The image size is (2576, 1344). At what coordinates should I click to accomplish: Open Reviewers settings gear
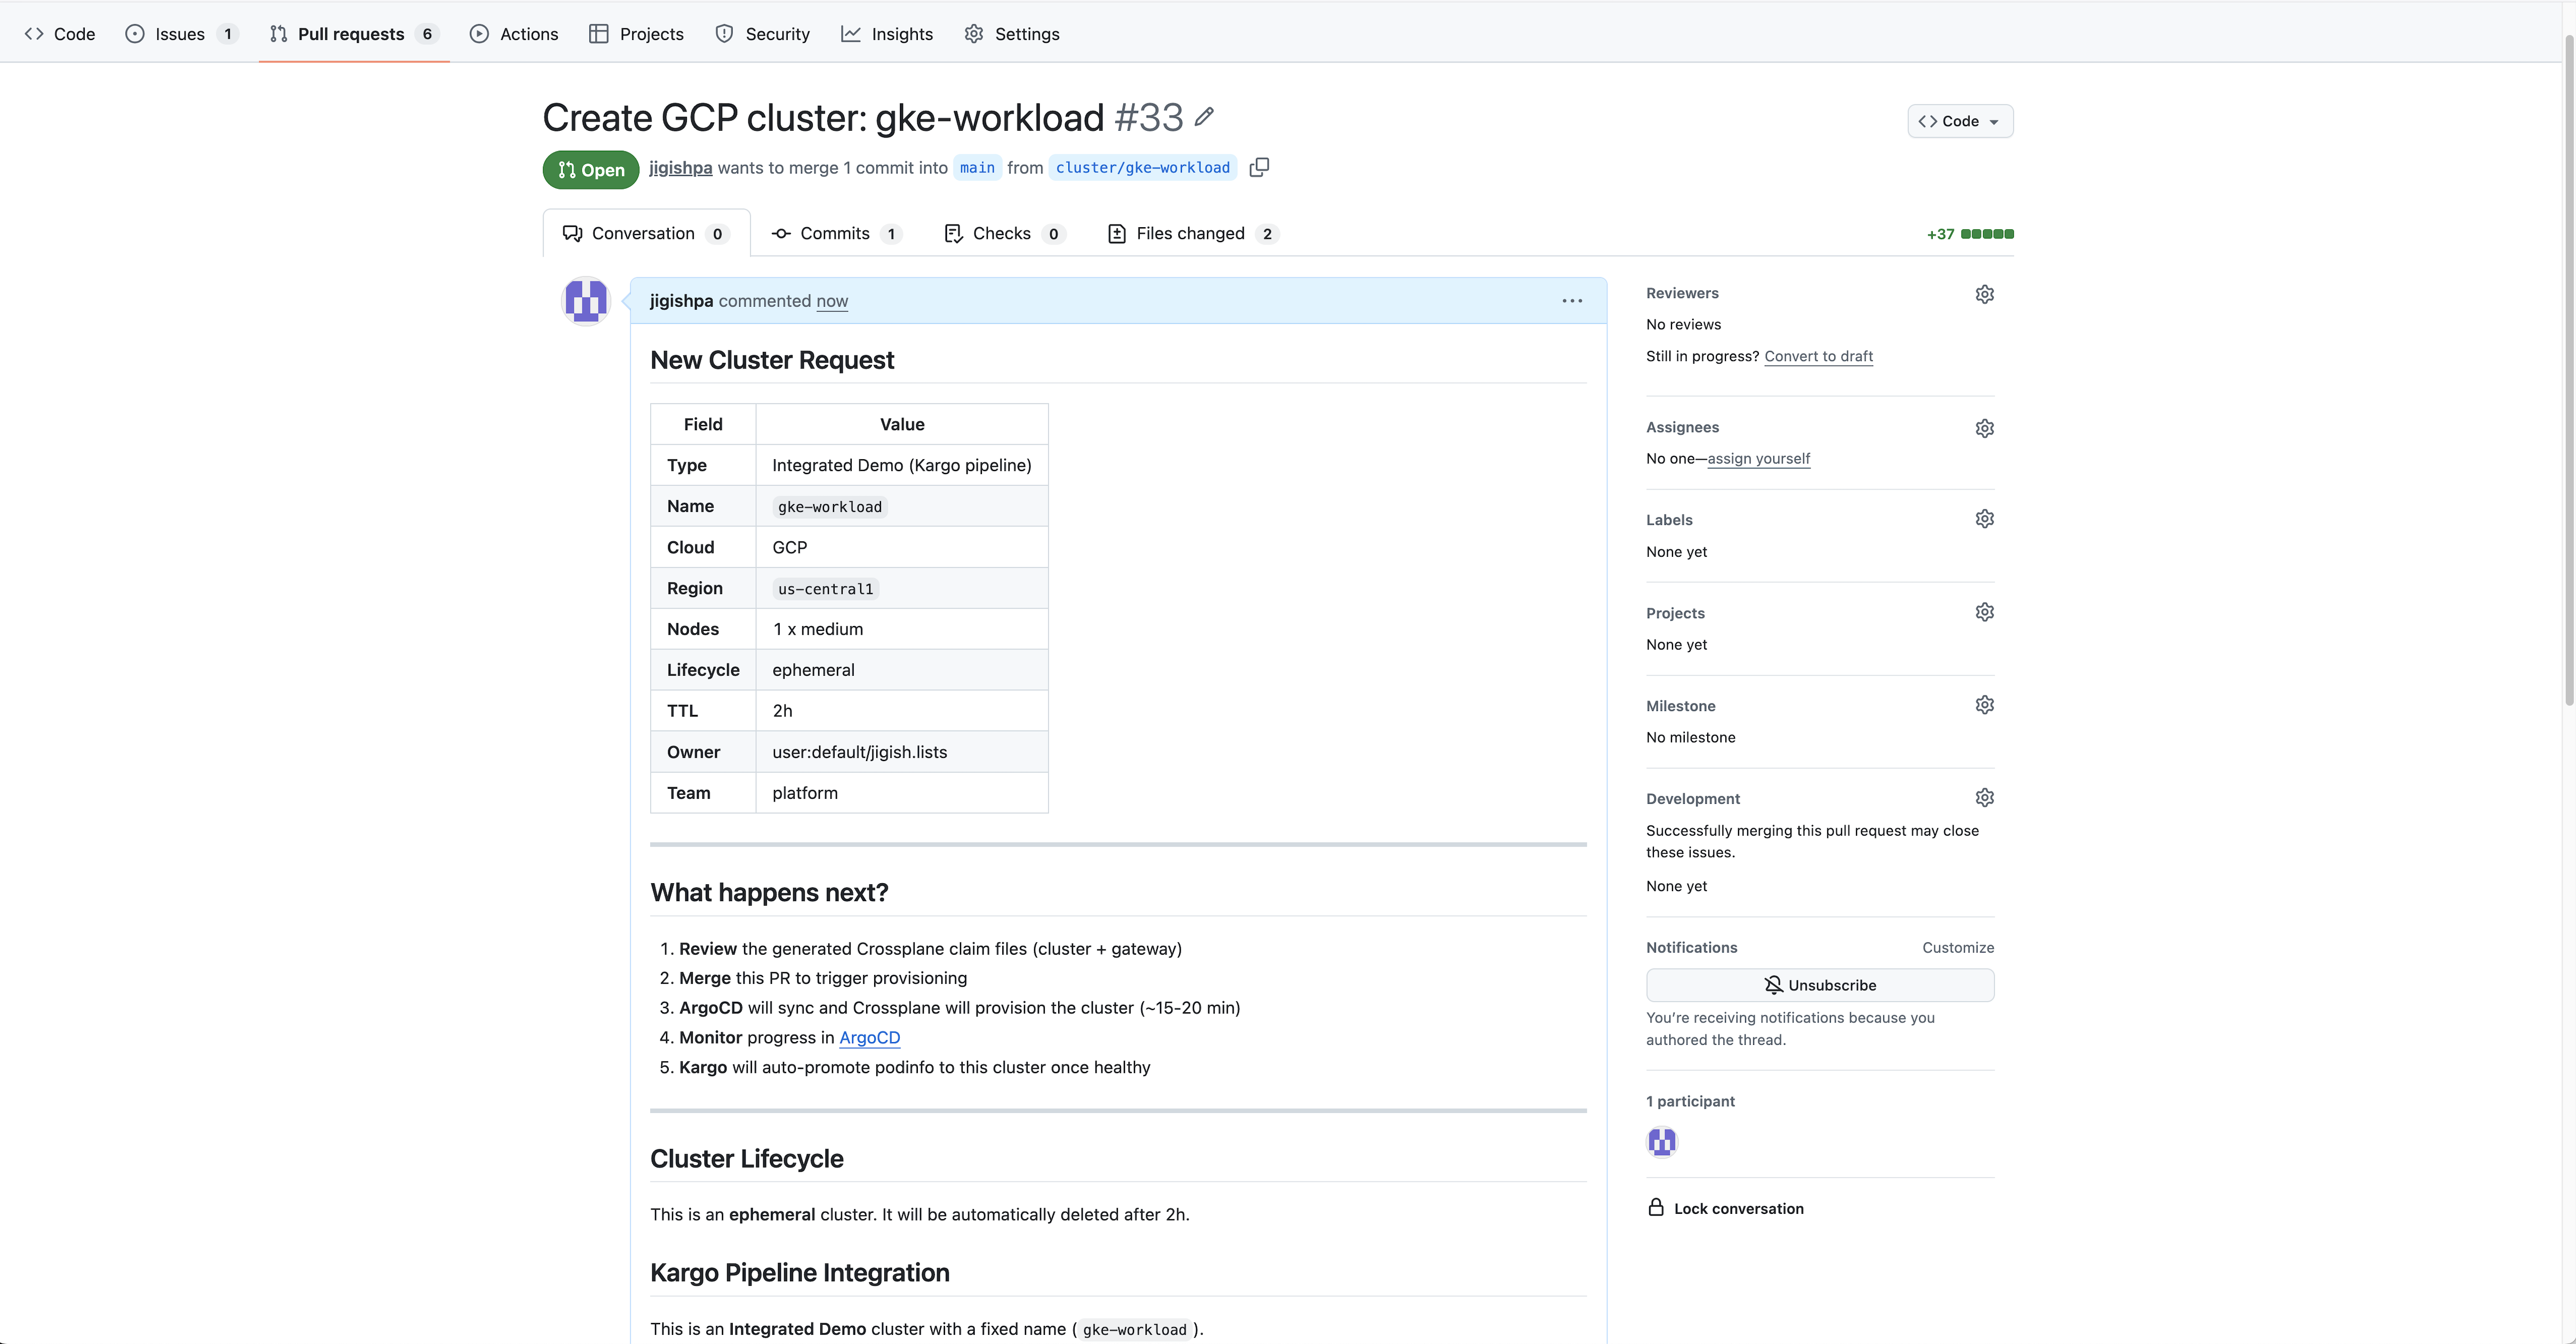pos(1984,293)
